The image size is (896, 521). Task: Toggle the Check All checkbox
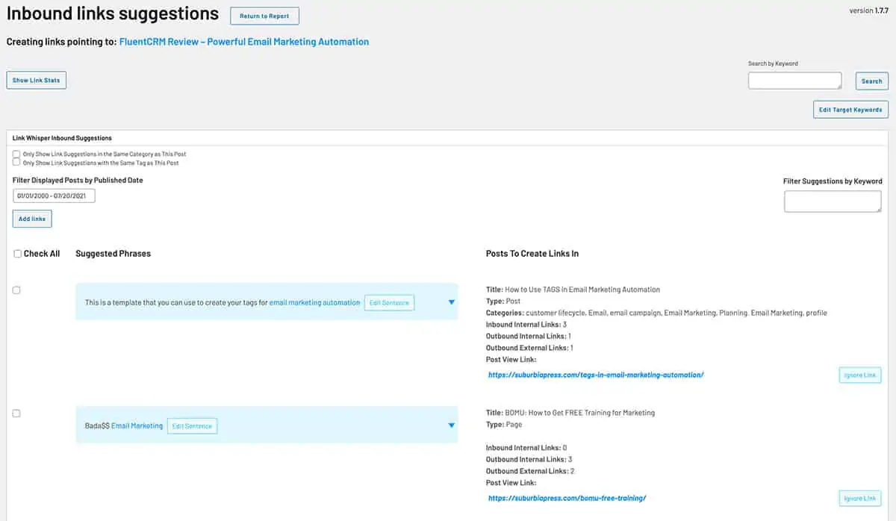point(18,254)
